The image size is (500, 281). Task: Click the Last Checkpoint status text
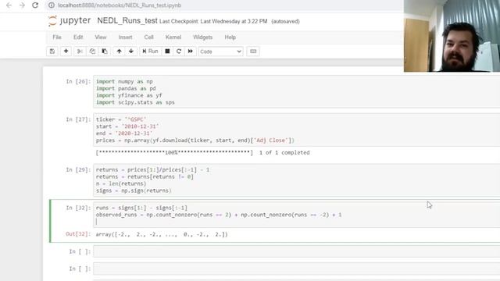[213, 21]
